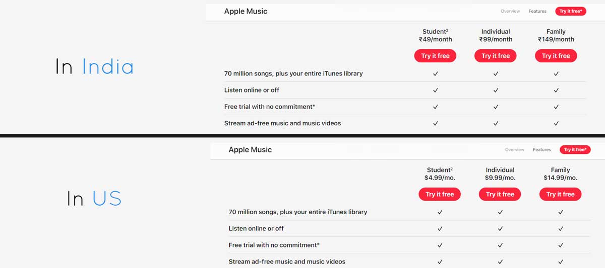605x268 pixels.
Task: Click Apple Music title in India header
Action: pos(246,11)
